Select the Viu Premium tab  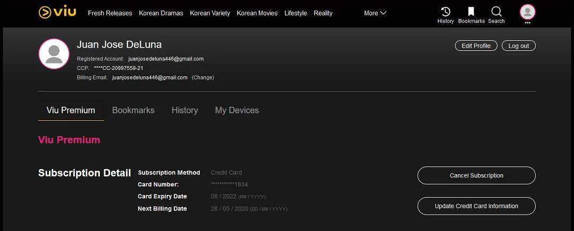[x=71, y=110]
